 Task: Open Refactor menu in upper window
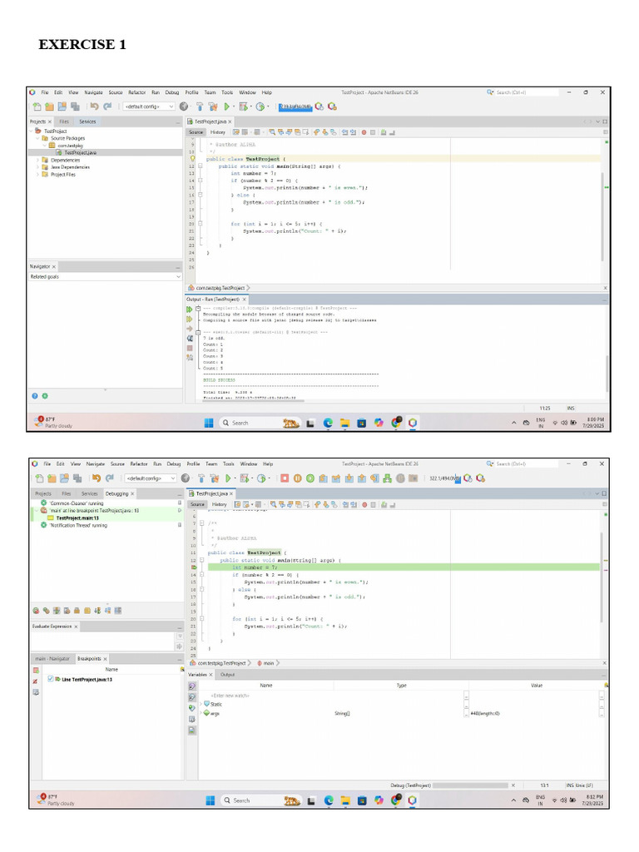pyautogui.click(x=138, y=92)
